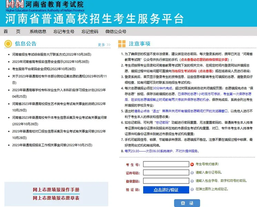Open 考生服务平台密码安全须知 announcement
This screenshot has height=207, width=257.
pyautogui.click(x=44, y=69)
